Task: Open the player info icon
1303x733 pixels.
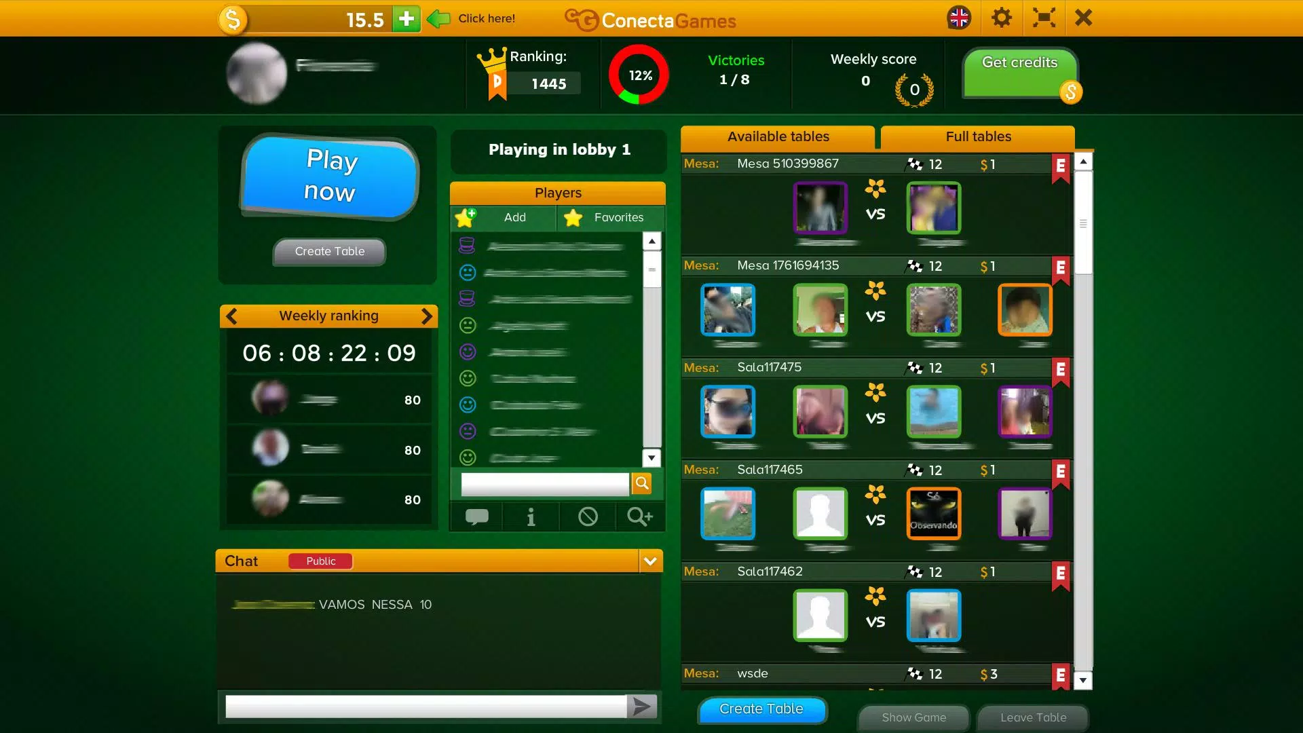Action: coord(531,516)
